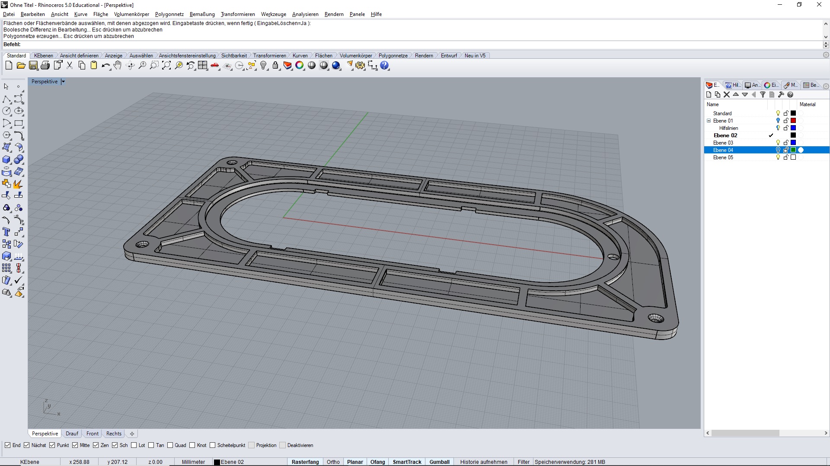Toggle the Nächst object snap checkbox
This screenshot has height=466, width=830.
pyautogui.click(x=26, y=445)
